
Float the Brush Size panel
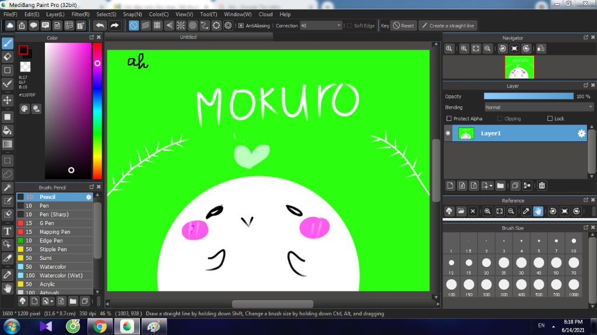click(x=586, y=227)
